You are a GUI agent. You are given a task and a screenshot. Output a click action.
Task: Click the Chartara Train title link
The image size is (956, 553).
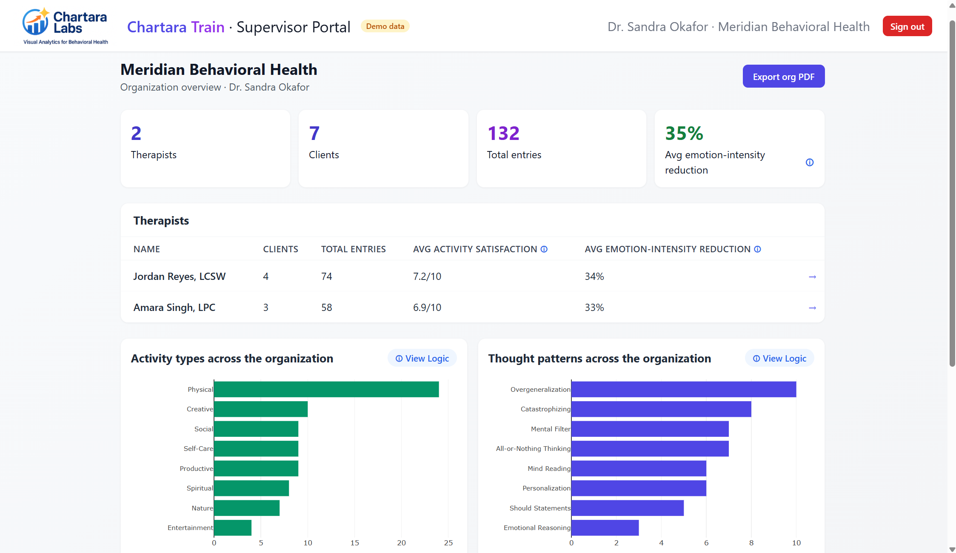pyautogui.click(x=176, y=27)
